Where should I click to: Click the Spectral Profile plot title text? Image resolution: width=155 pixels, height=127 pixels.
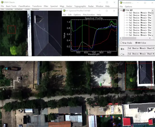click(94, 18)
